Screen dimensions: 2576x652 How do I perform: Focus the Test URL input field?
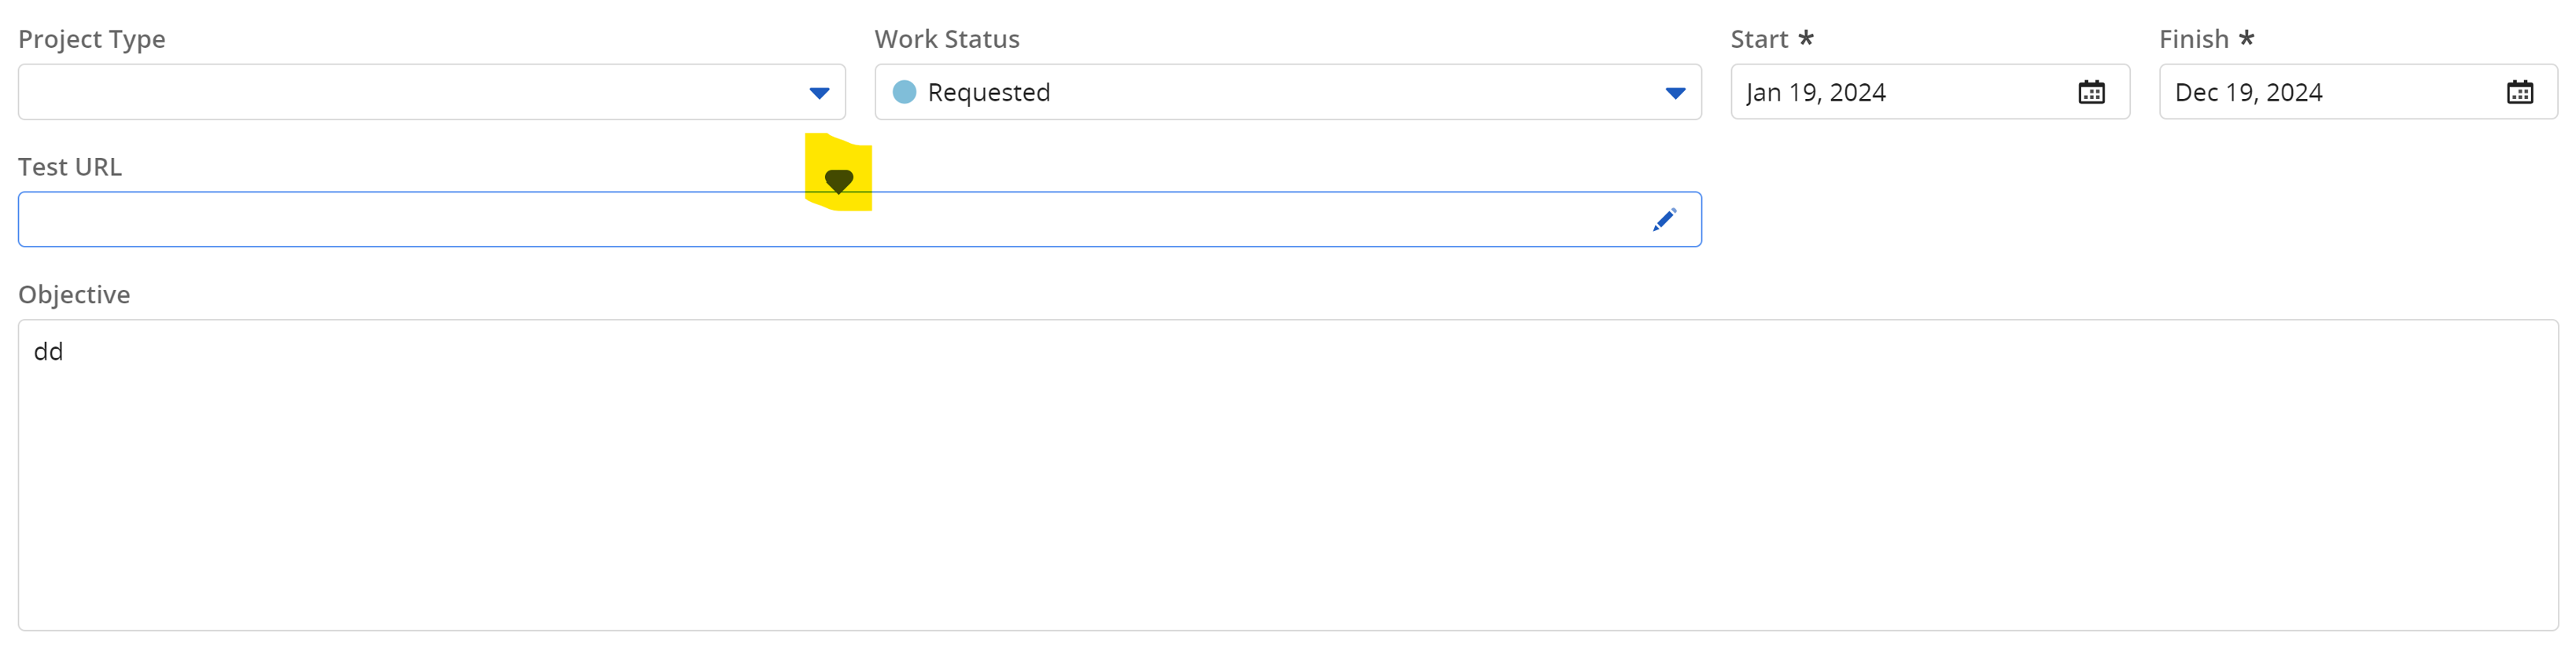tap(800, 221)
